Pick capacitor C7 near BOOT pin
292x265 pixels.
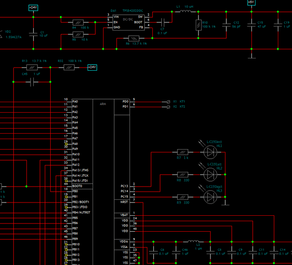click(163, 21)
